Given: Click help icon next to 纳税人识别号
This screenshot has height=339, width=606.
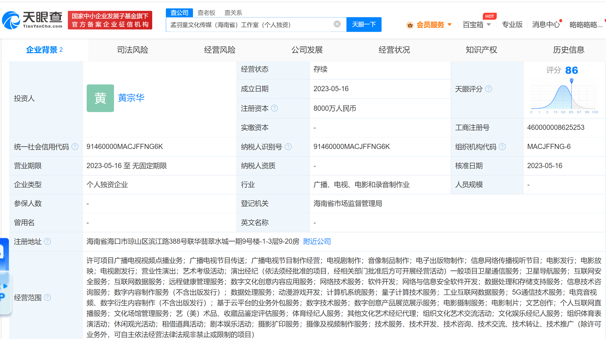Looking at the screenshot, I should (x=288, y=147).
